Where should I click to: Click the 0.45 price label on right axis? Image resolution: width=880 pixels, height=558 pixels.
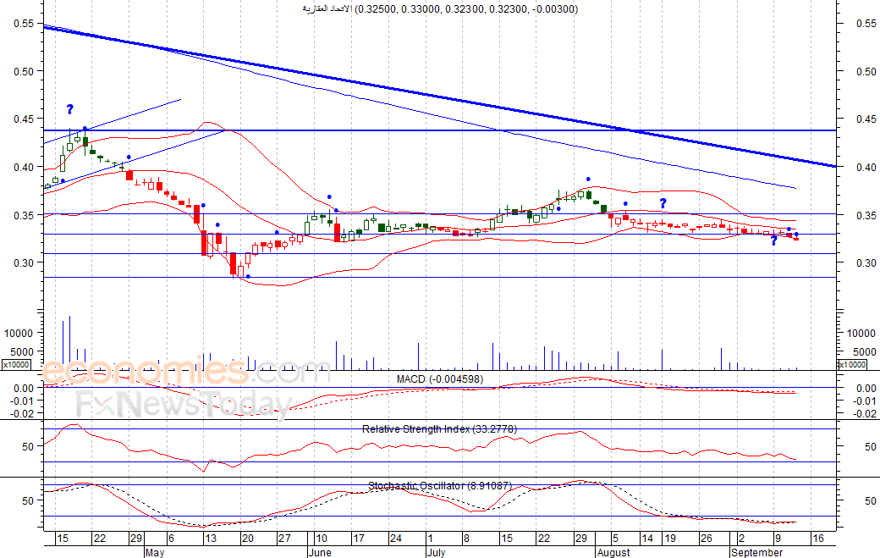click(x=866, y=119)
